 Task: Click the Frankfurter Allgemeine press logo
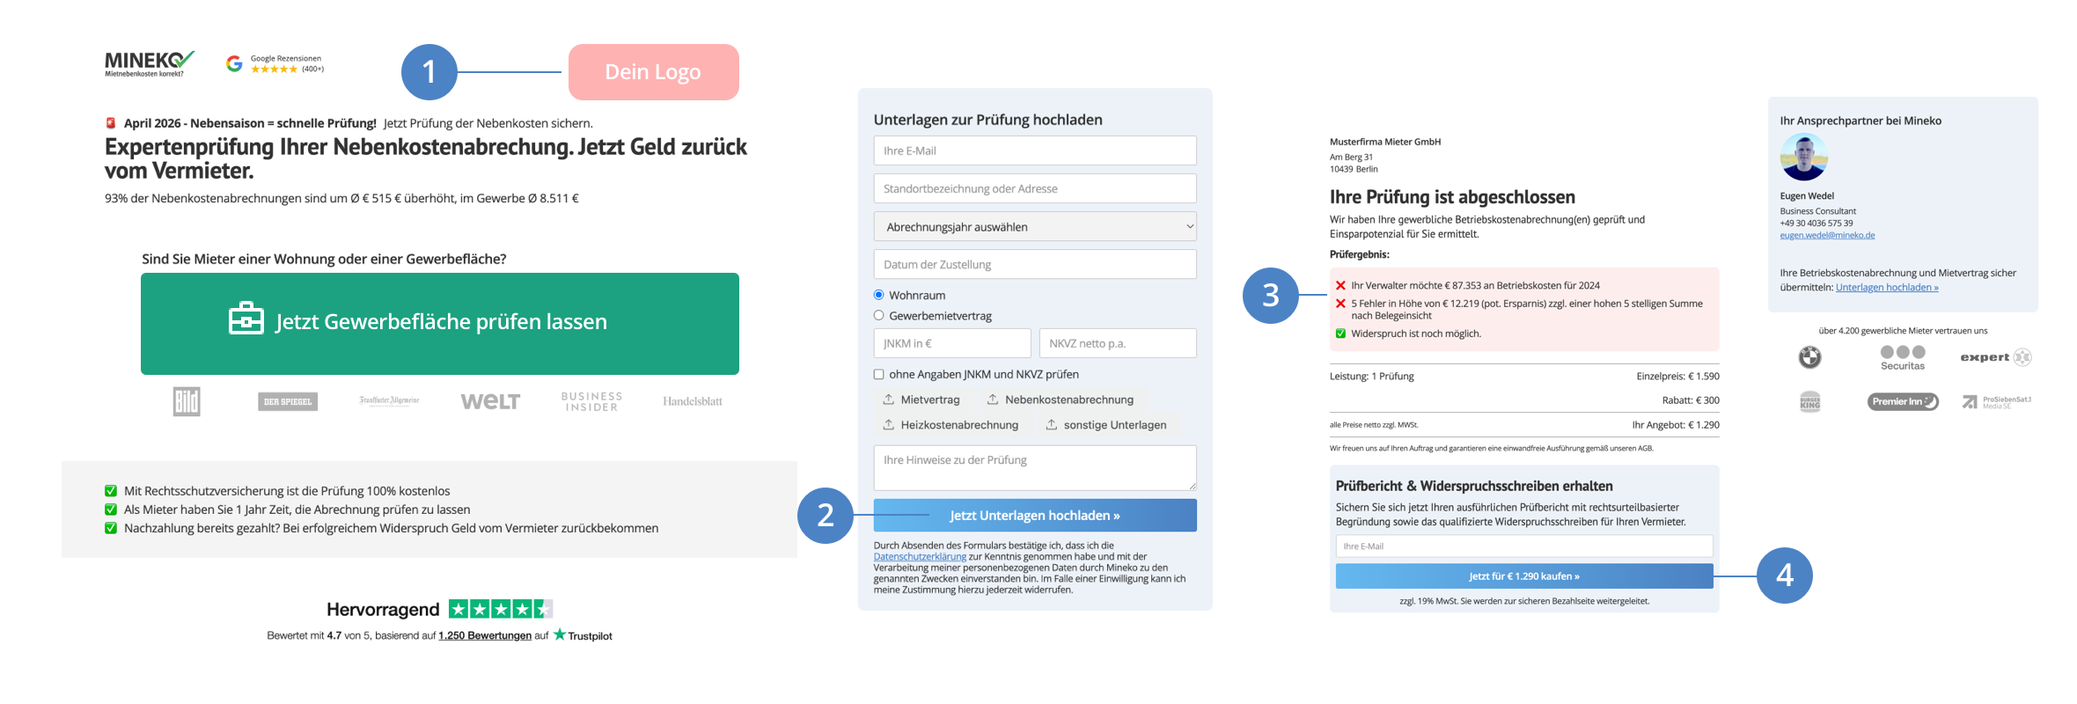pos(389,401)
